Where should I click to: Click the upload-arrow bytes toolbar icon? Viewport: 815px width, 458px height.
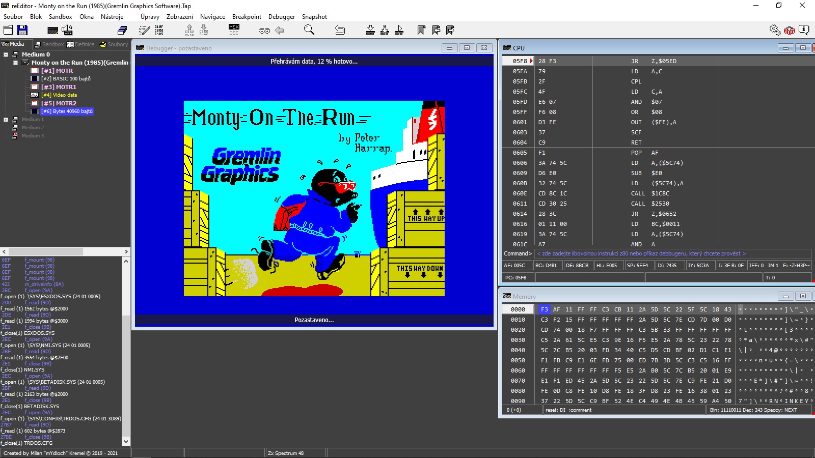click(x=189, y=30)
